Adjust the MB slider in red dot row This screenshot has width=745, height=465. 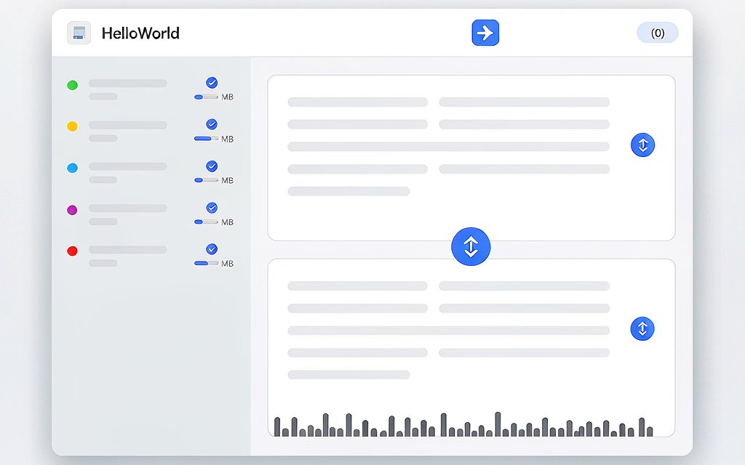click(x=206, y=263)
